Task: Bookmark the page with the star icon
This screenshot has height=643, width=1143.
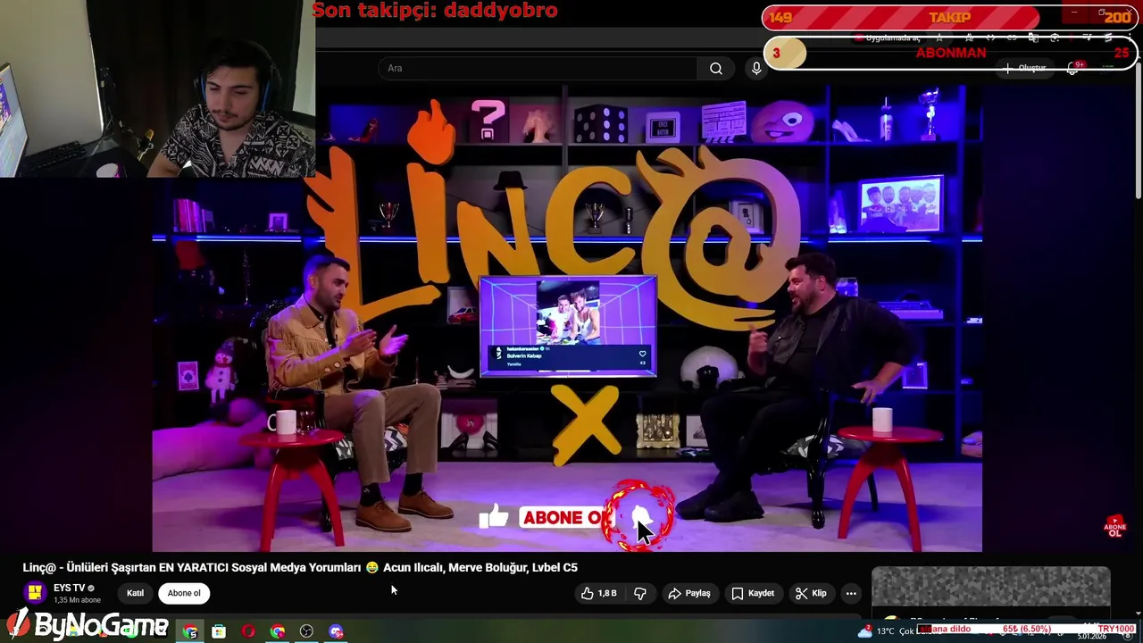Action: [x=939, y=38]
